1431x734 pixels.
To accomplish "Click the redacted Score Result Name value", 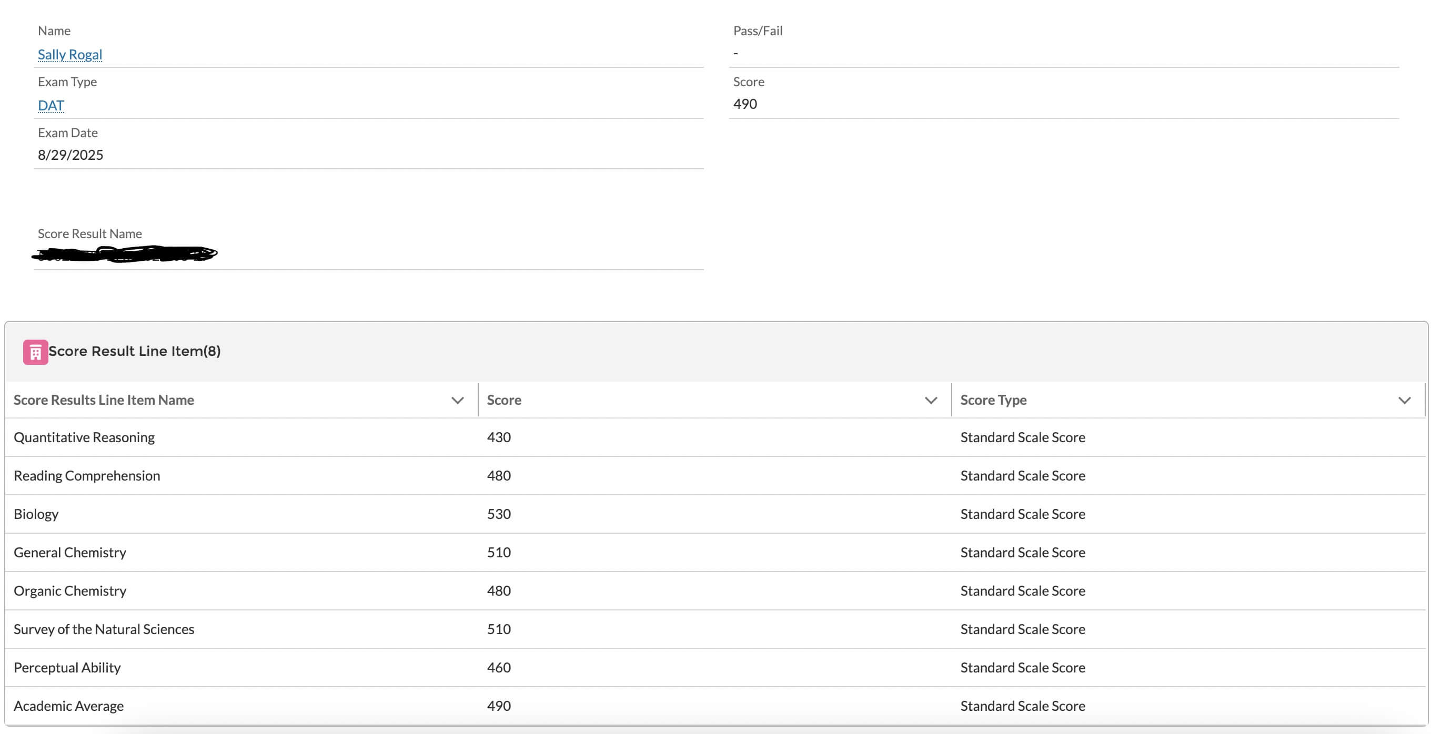I will tap(125, 254).
